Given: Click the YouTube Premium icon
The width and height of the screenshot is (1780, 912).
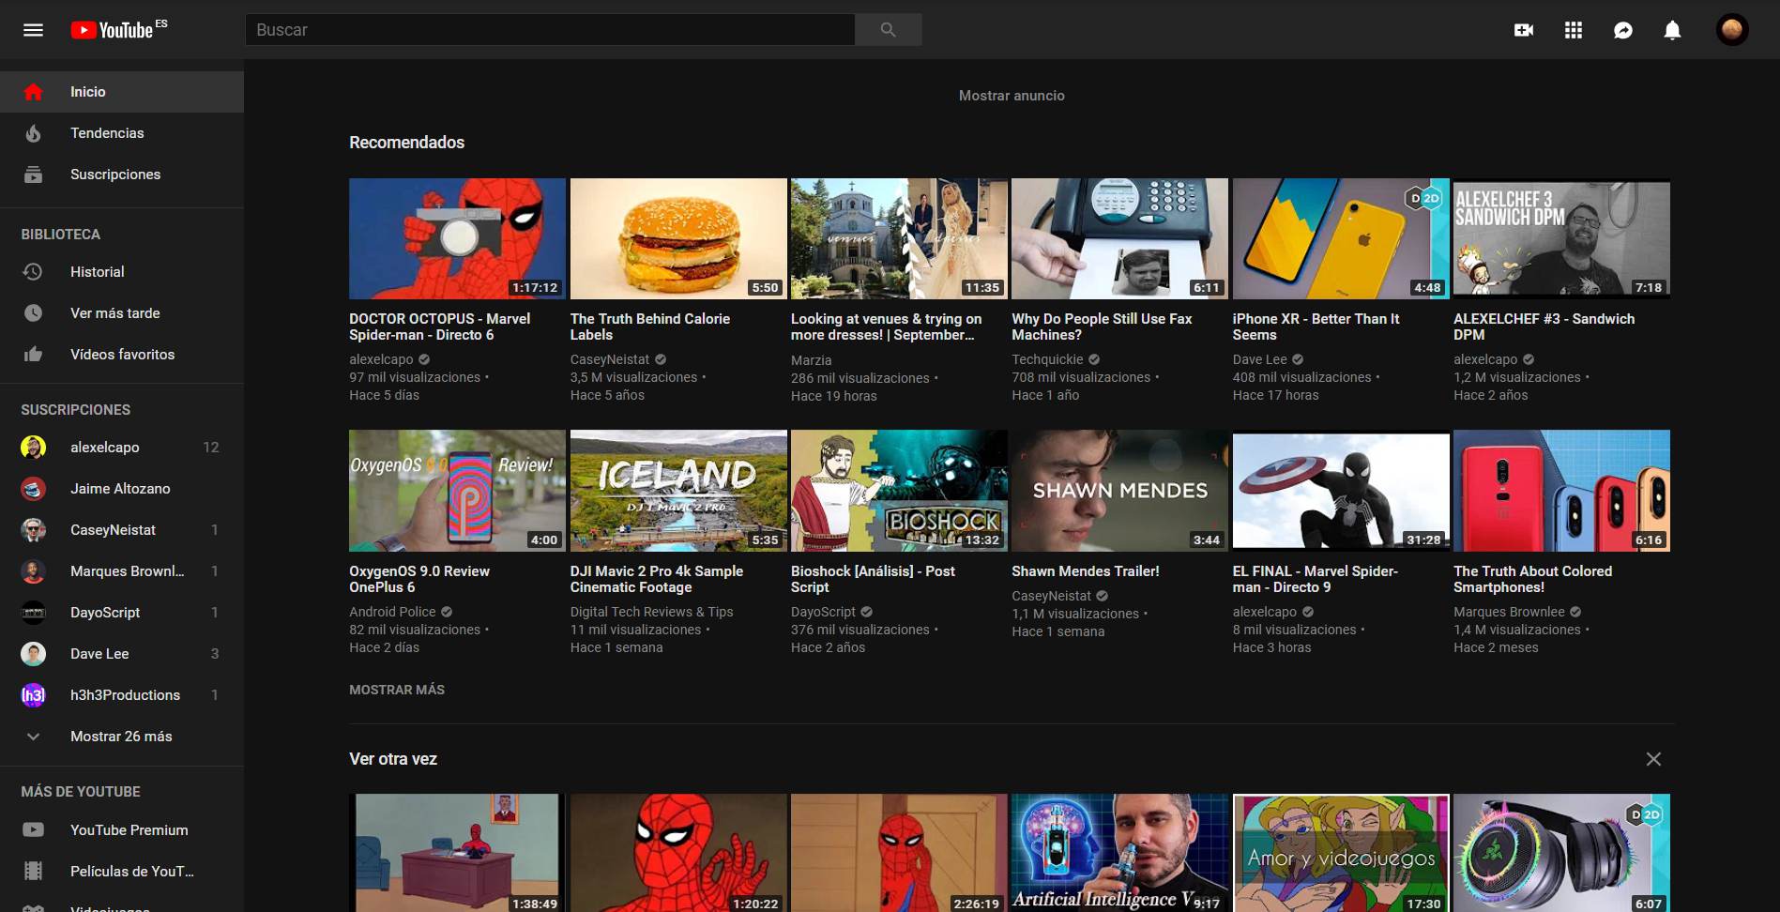Looking at the screenshot, I should point(33,830).
